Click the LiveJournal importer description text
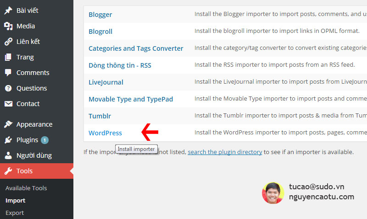Viewport: 367px width, 219px height. 281,82
